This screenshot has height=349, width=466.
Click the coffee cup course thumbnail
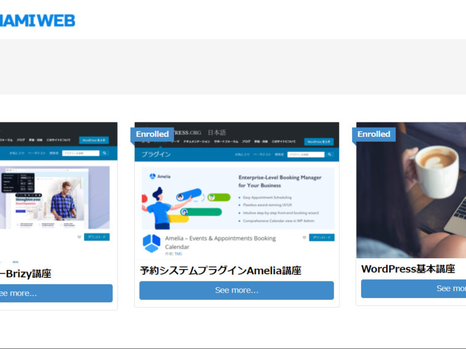click(411, 190)
